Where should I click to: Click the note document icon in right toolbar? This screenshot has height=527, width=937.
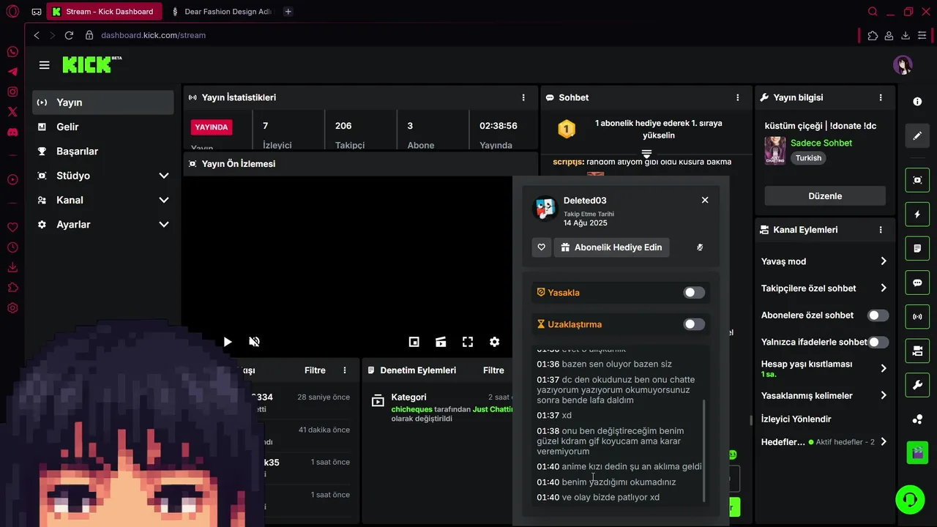pos(917,249)
